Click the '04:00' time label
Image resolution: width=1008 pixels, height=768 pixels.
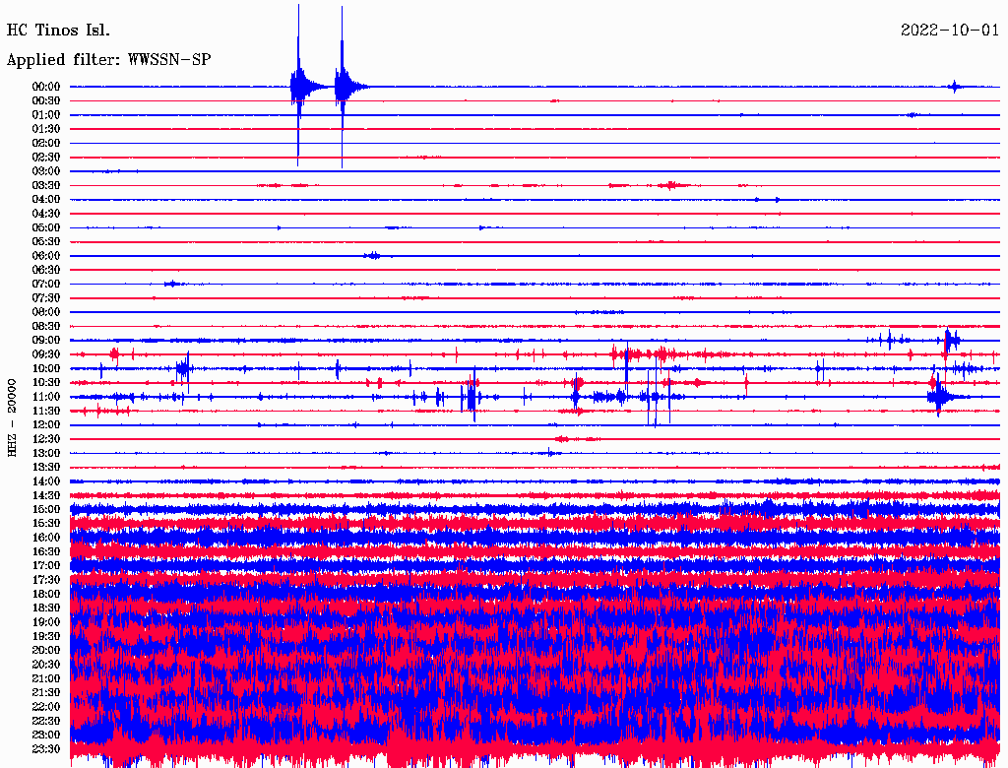point(46,200)
